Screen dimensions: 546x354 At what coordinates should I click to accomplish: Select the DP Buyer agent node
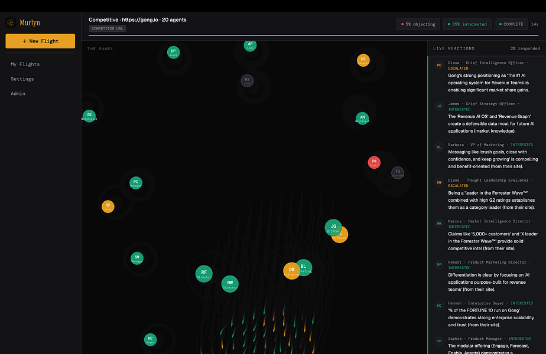click(x=173, y=53)
